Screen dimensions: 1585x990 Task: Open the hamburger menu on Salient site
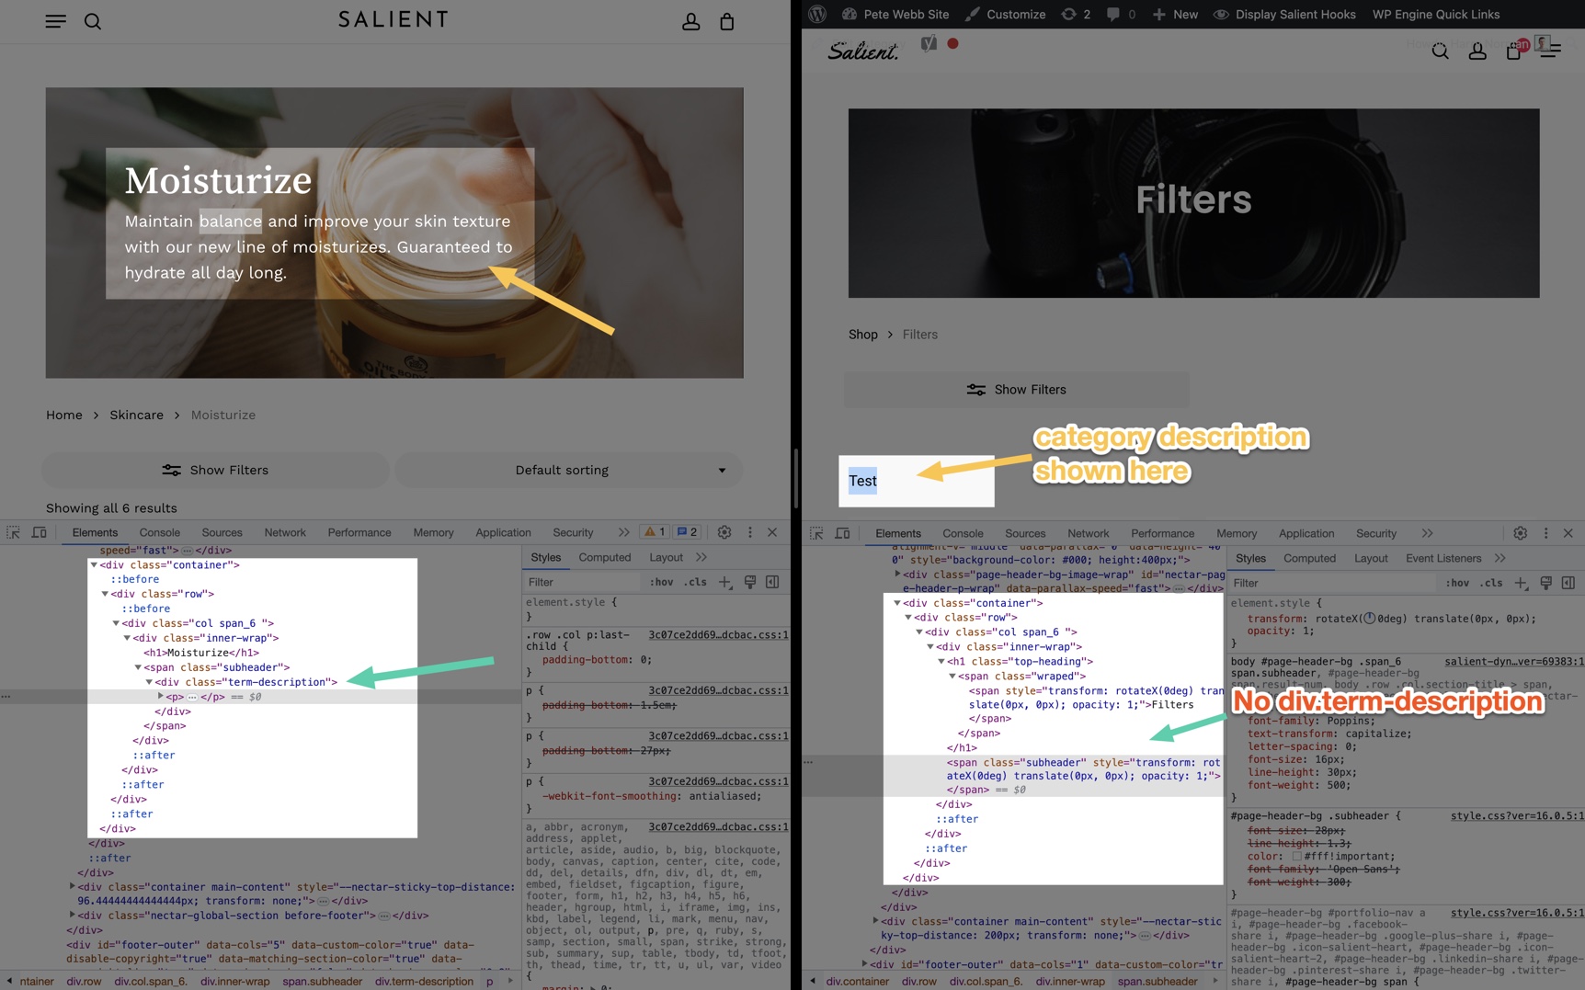click(55, 21)
